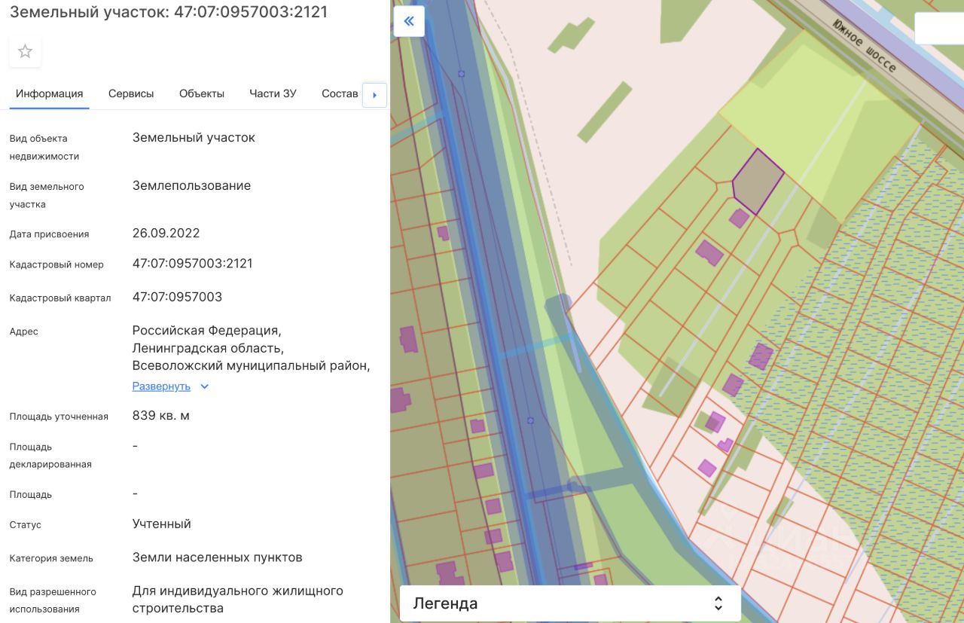The image size is (964, 623).
Task: Select the Объекты tab
Action: 202,93
